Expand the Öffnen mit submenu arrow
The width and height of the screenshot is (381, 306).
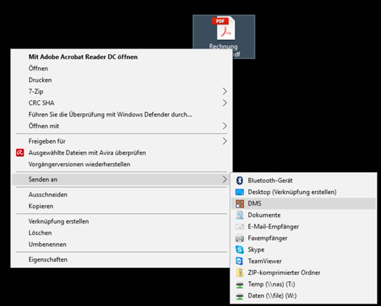[x=225, y=126]
